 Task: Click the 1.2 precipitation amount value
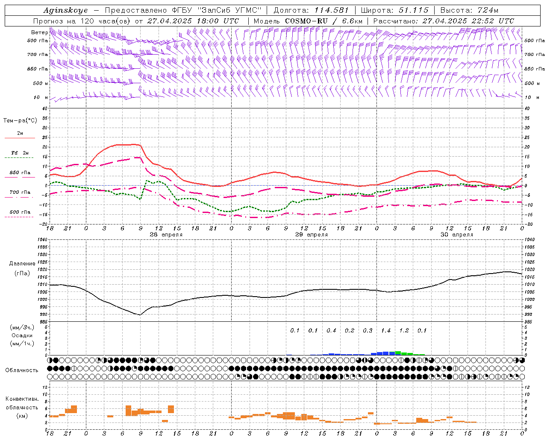pos(404,331)
